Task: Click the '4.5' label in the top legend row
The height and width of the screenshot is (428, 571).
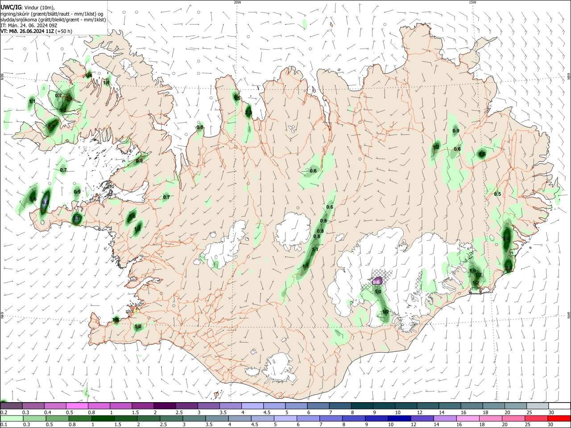Action: coord(267,412)
